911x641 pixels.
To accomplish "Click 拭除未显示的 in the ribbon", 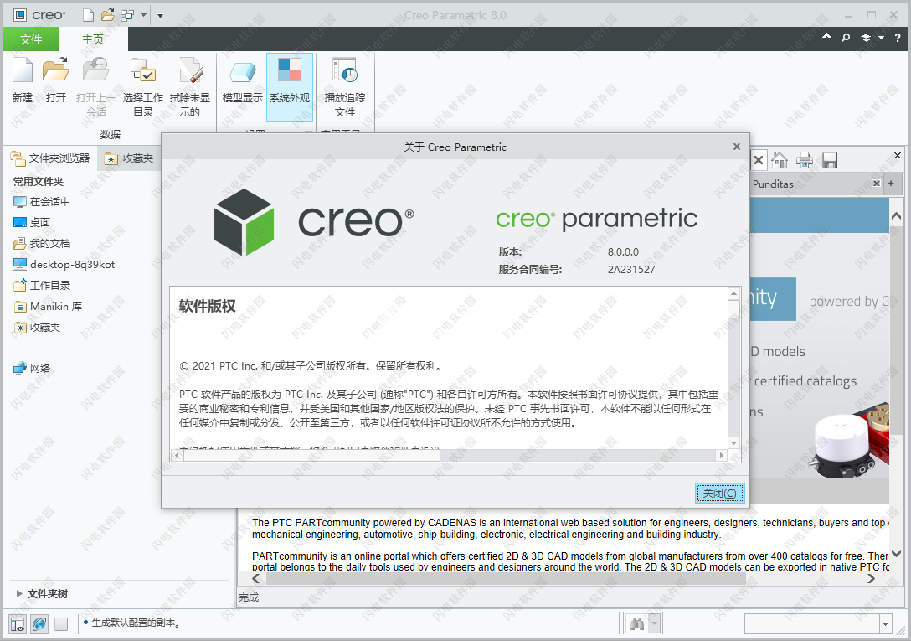I will [190, 87].
